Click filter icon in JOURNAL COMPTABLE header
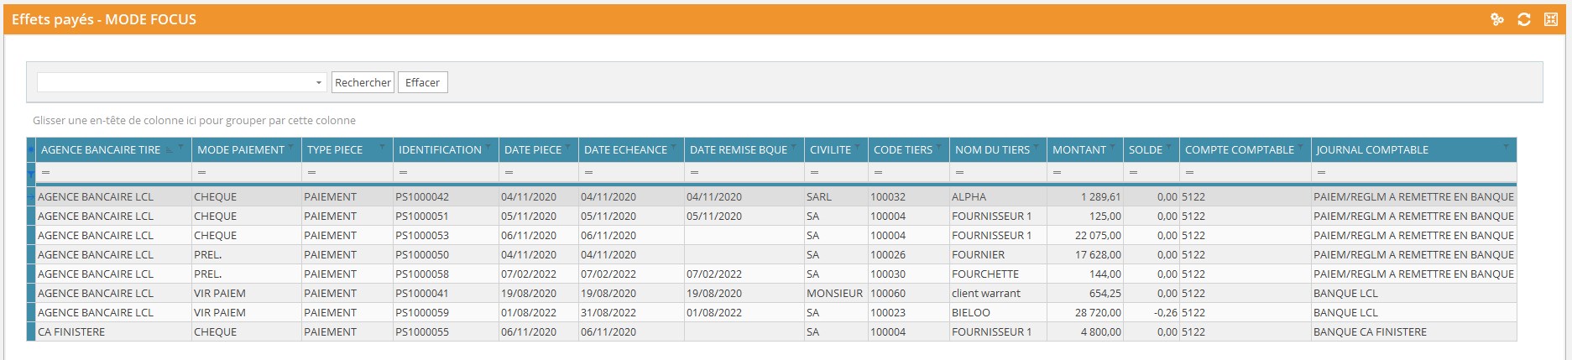 click(x=1507, y=147)
